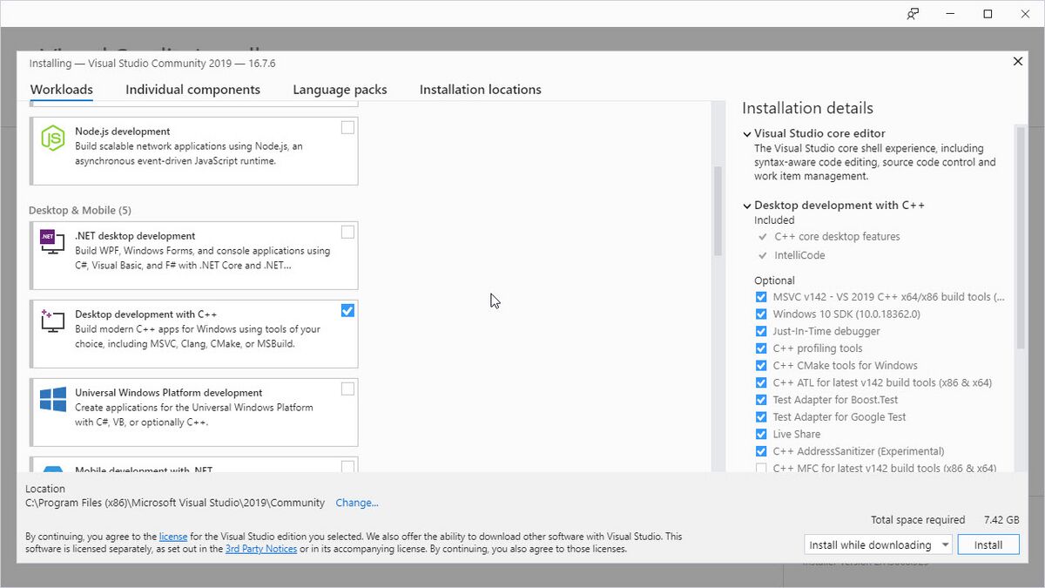Click Change... to modify install location
This screenshot has height=588, width=1045.
(x=357, y=503)
